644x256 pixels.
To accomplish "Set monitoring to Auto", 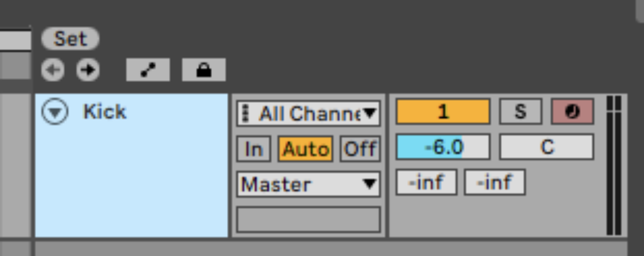I will click(x=305, y=149).
